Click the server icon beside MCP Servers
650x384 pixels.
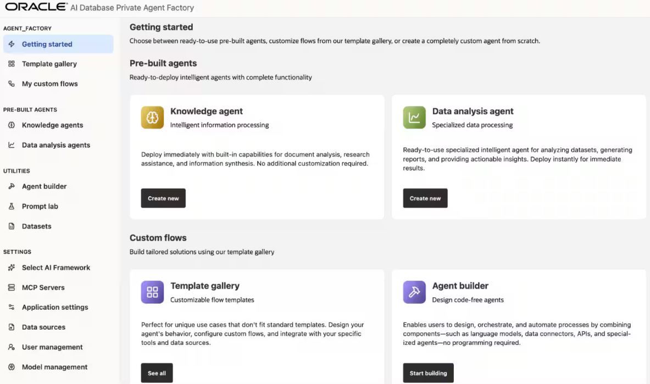[x=12, y=287]
